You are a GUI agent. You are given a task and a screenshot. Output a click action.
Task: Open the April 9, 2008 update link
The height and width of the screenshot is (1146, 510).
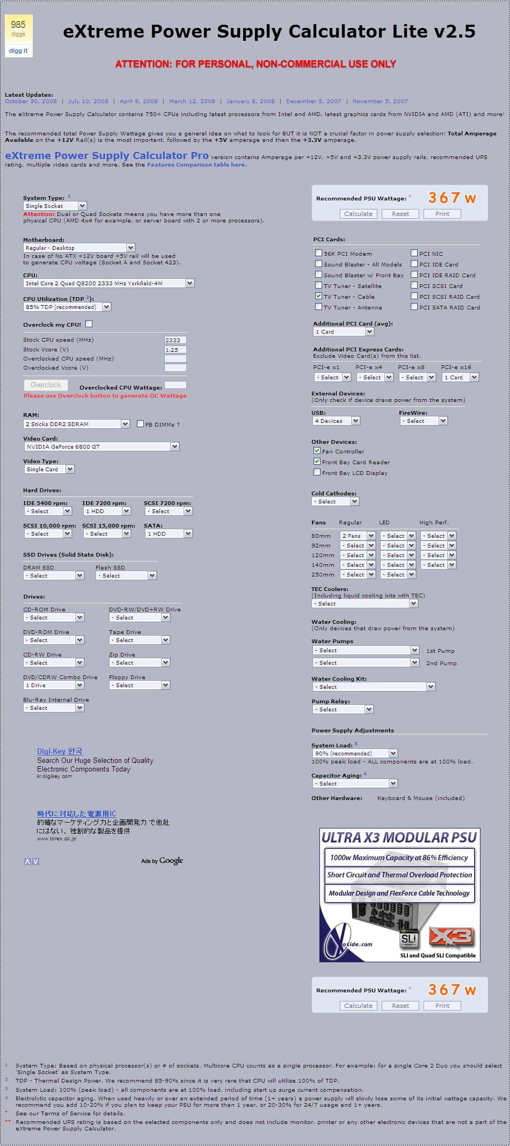[139, 101]
